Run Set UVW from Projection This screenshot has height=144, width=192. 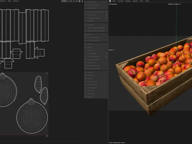(95, 12)
